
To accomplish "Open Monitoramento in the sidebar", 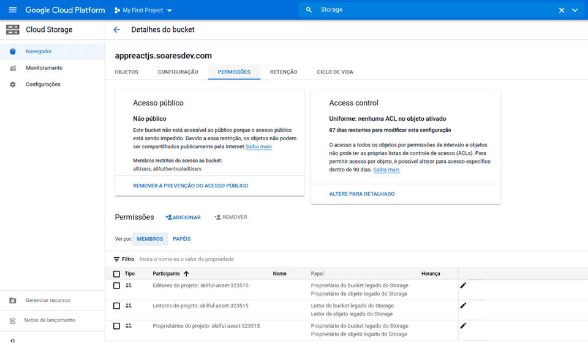I will coord(43,68).
